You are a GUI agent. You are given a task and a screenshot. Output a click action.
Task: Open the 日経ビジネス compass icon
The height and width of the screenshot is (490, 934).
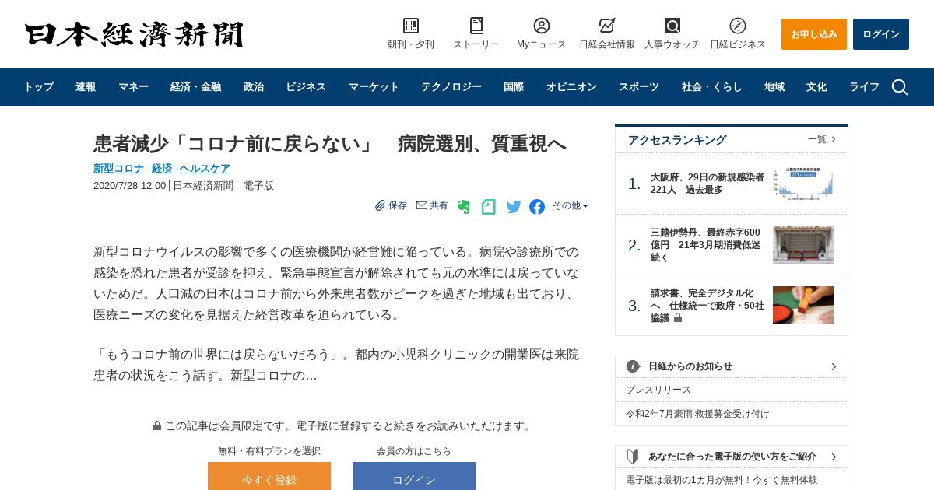click(x=738, y=26)
